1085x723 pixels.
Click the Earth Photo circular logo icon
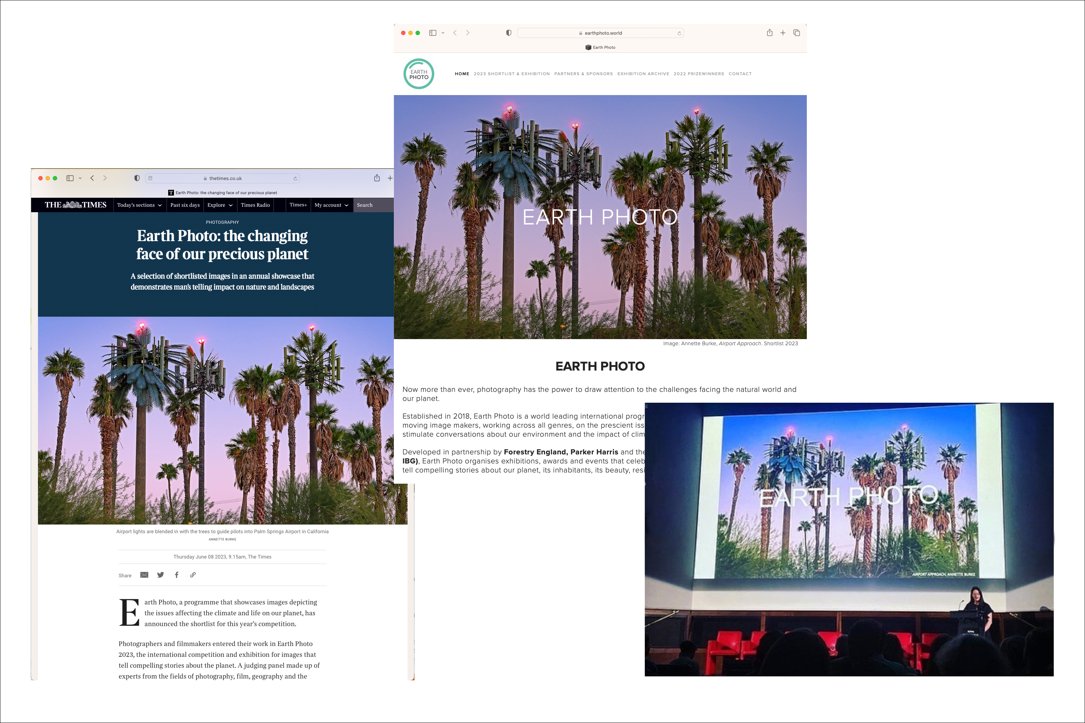pos(421,73)
